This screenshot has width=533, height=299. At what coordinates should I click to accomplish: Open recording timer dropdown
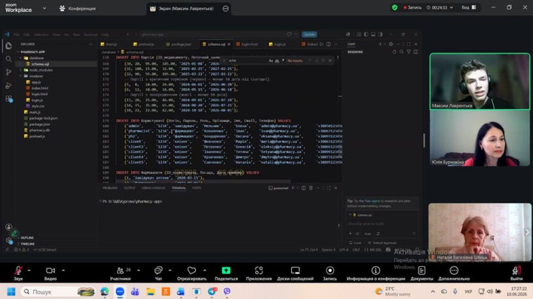(452, 7)
